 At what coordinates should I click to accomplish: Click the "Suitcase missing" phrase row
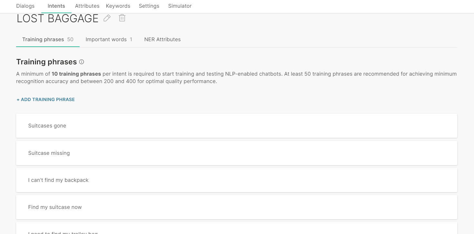point(49,153)
